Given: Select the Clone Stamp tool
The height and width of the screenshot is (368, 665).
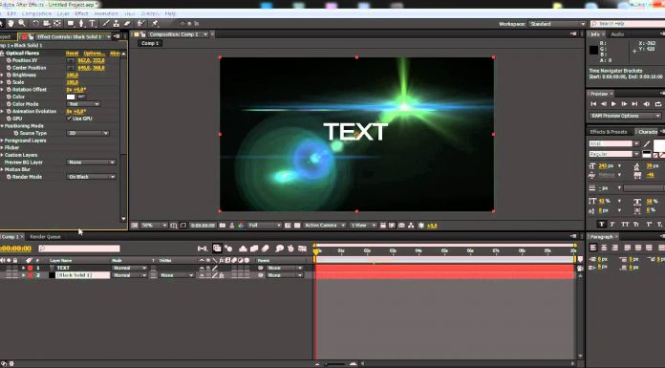Looking at the screenshot, I should click(116, 23).
